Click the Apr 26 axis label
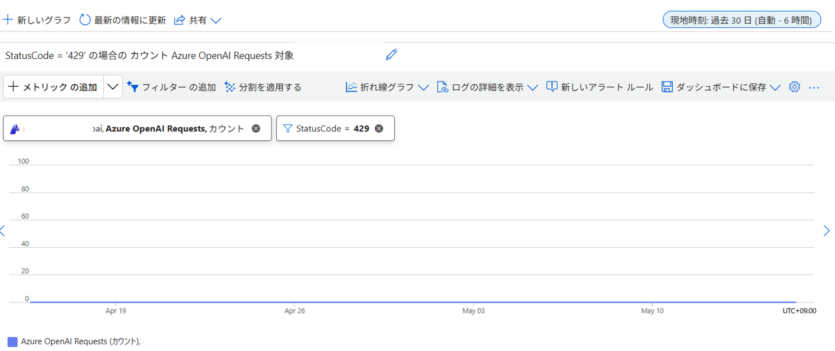This screenshot has width=835, height=351. pos(295,311)
